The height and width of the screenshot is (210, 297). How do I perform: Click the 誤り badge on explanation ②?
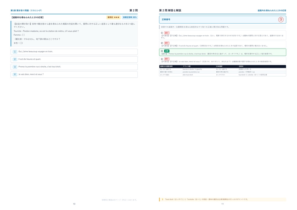coord(167,43)
